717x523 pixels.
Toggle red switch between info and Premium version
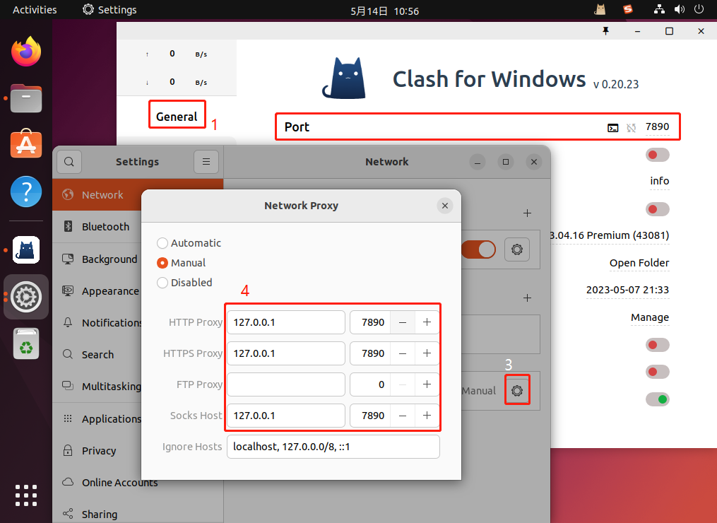point(658,209)
